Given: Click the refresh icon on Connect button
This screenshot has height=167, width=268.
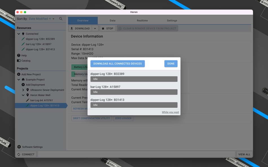Looking at the screenshot, I should (19, 154).
